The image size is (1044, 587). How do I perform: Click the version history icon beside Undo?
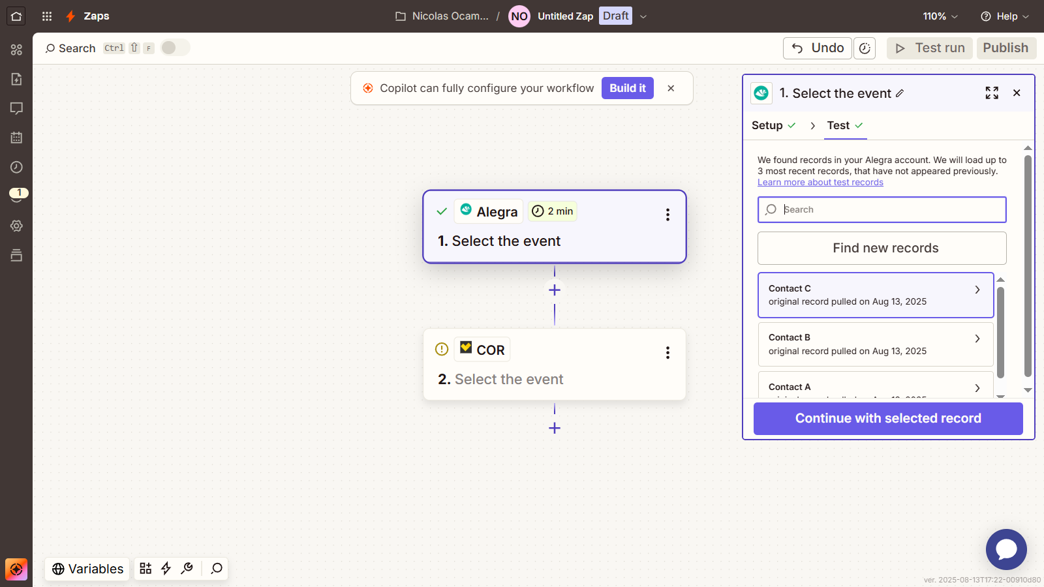tap(865, 48)
